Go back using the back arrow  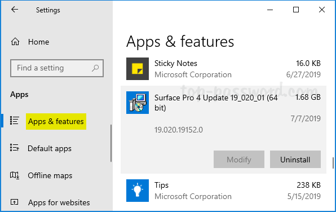click(15, 10)
